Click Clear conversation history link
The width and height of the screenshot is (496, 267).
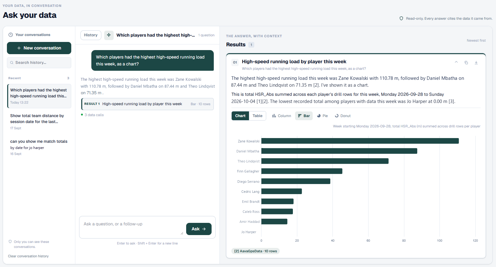[28, 256]
